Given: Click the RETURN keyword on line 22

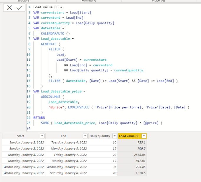Looking at the screenshot, I should coord(39,118).
